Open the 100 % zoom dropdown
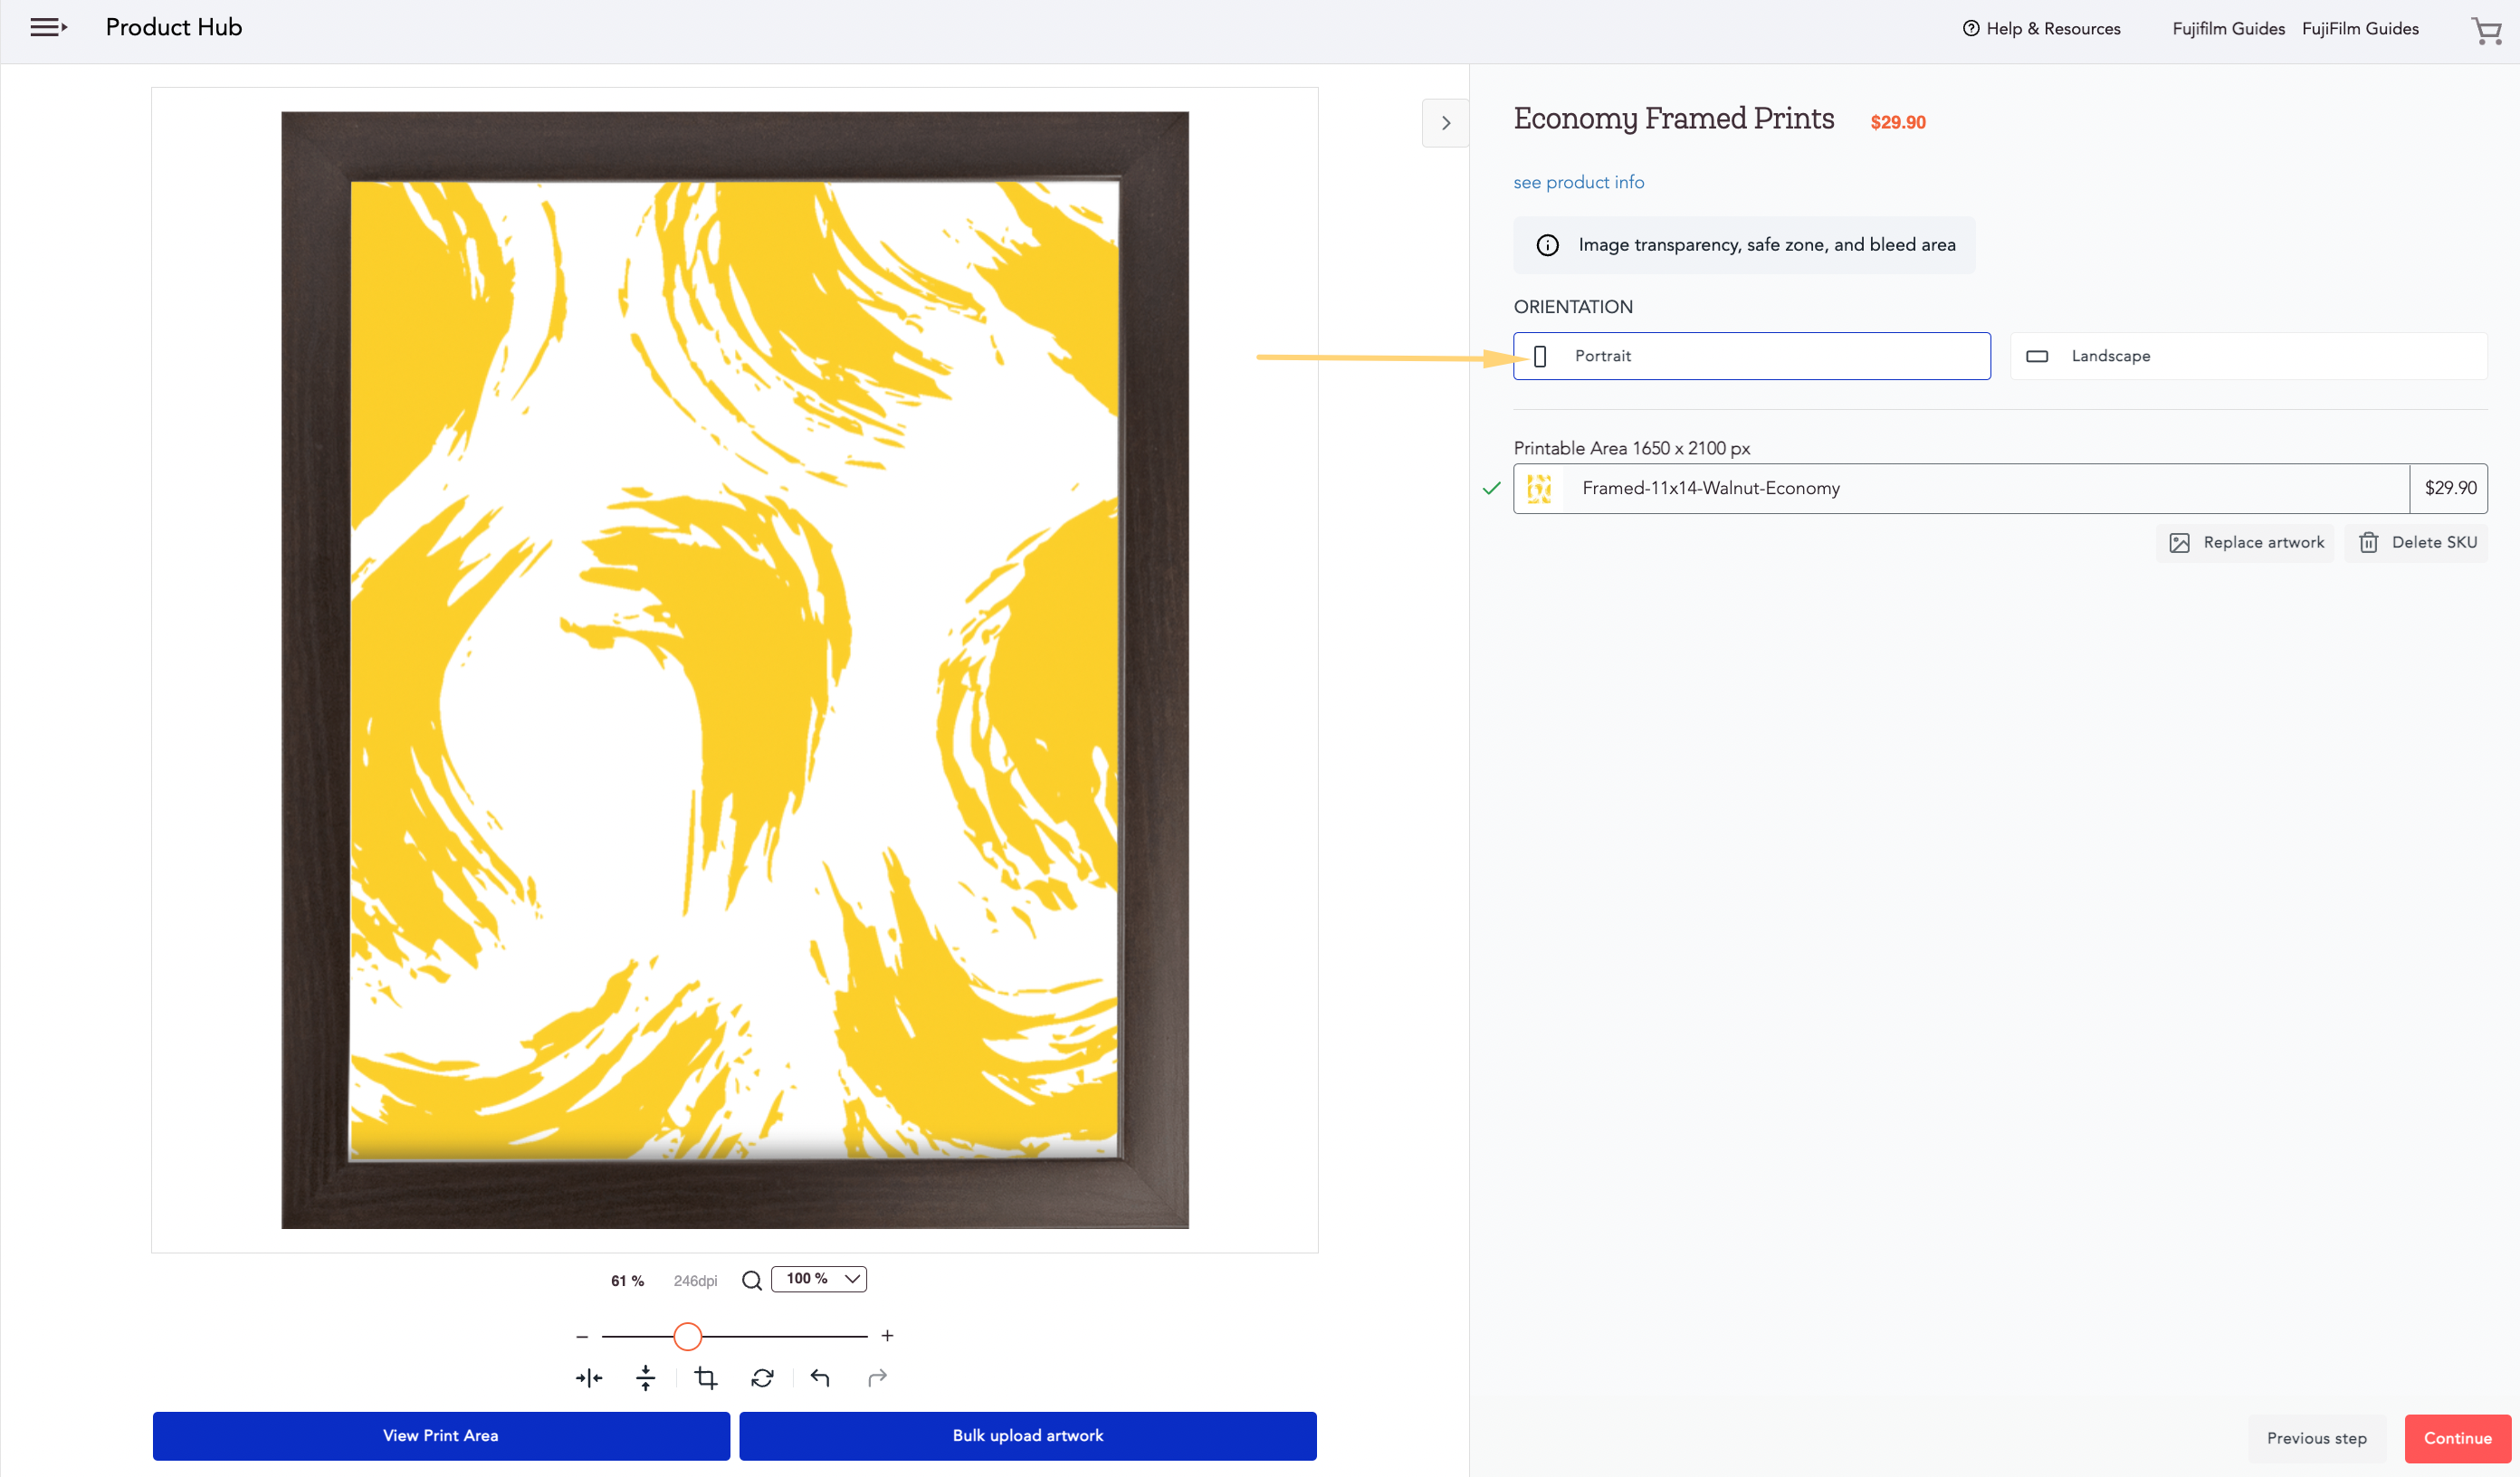This screenshot has height=1477, width=2520. click(819, 1279)
